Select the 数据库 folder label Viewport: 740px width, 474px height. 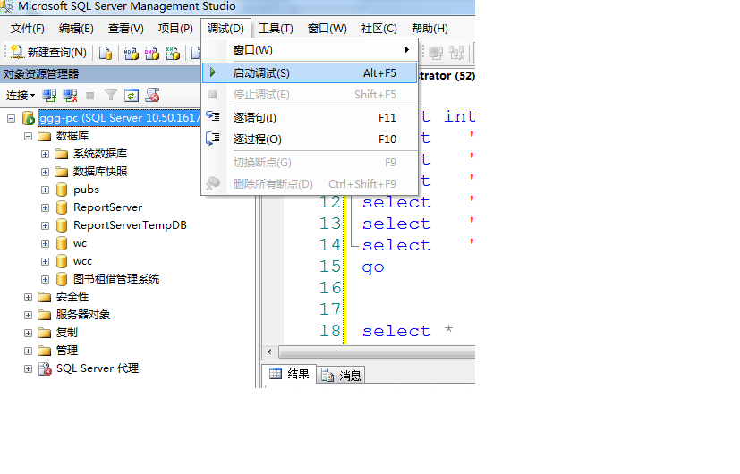coord(72,136)
